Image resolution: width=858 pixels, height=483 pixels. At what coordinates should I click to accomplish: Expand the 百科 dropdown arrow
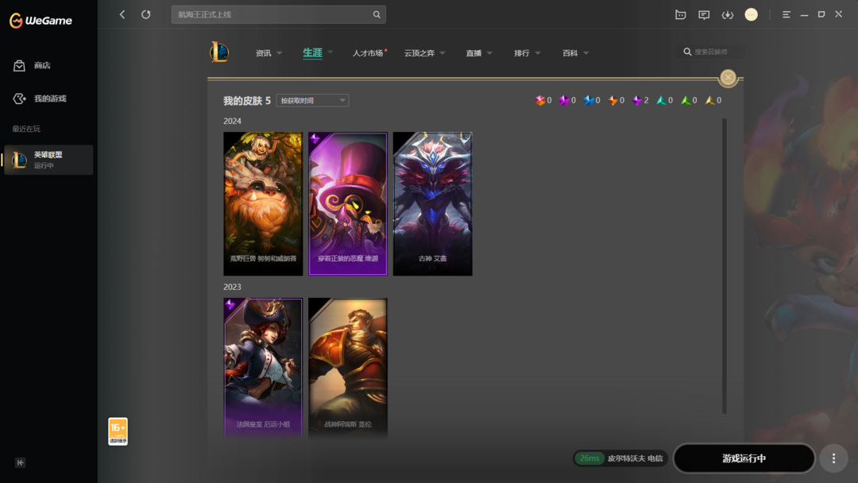click(586, 53)
